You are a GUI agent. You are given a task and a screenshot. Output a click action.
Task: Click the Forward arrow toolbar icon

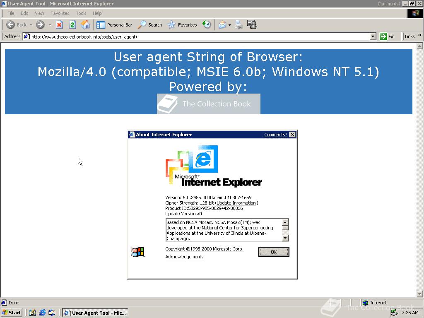tap(40, 25)
